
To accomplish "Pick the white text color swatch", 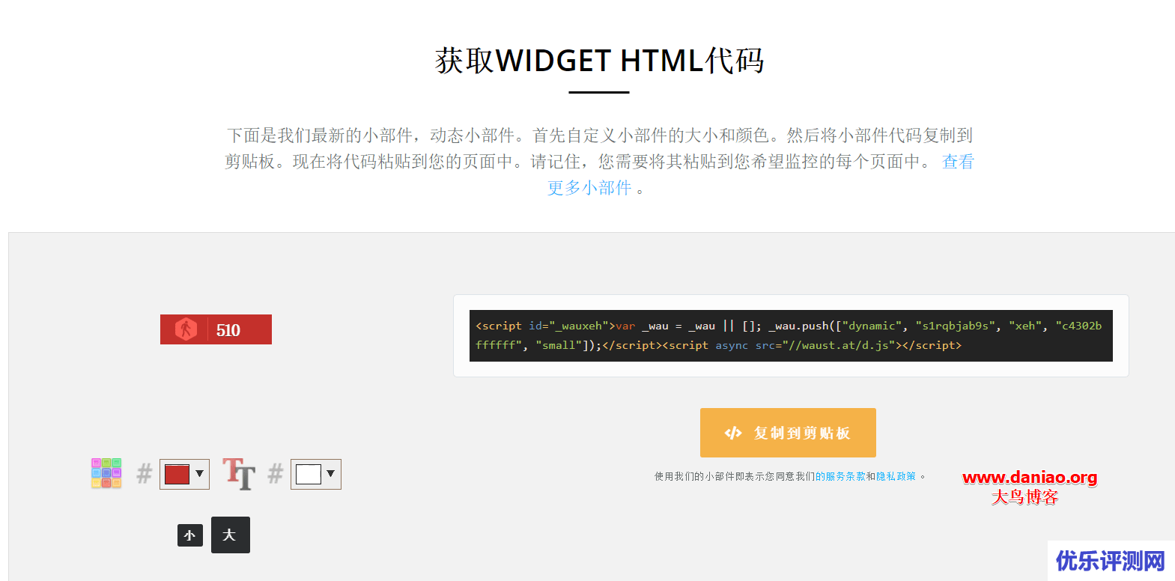I will point(309,474).
